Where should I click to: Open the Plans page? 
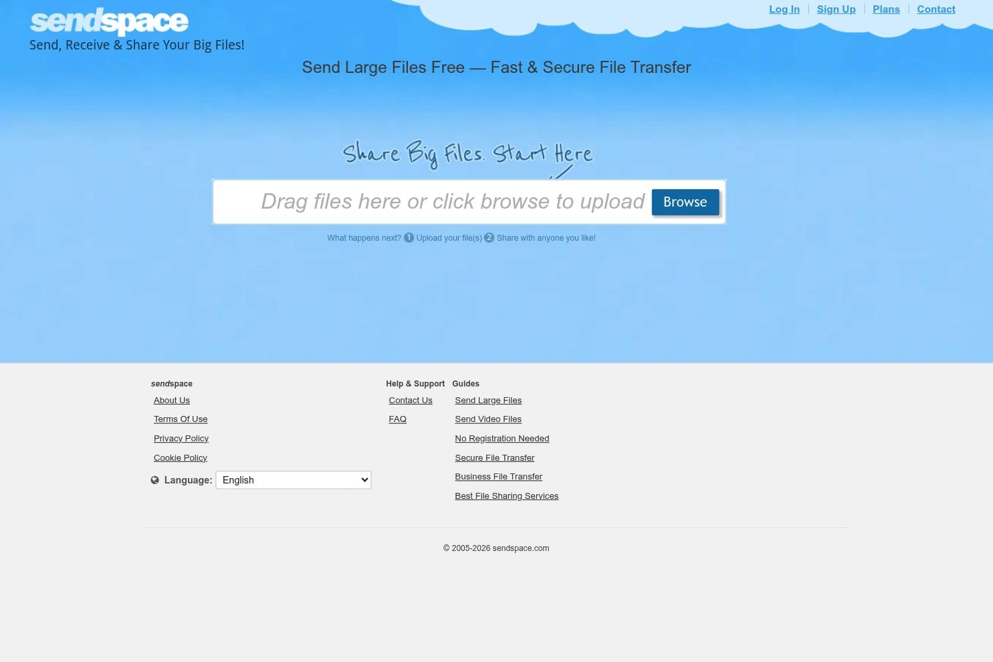point(886,9)
